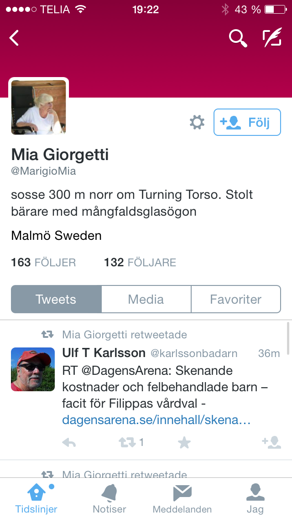This screenshot has width=292, height=518.
Task: Open Mia Giorgetti's profile photo
Action: pos(38,107)
